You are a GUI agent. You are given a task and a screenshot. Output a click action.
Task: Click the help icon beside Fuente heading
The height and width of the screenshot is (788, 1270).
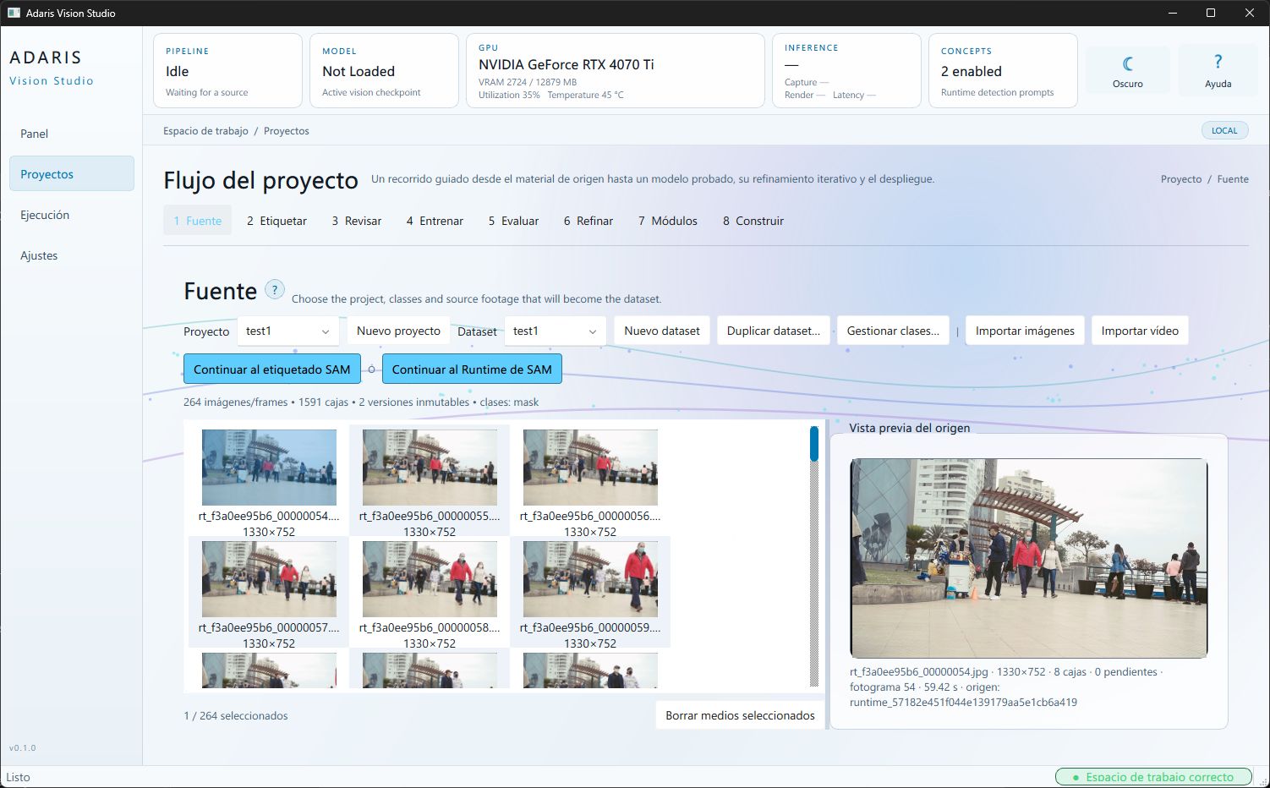[x=274, y=290]
